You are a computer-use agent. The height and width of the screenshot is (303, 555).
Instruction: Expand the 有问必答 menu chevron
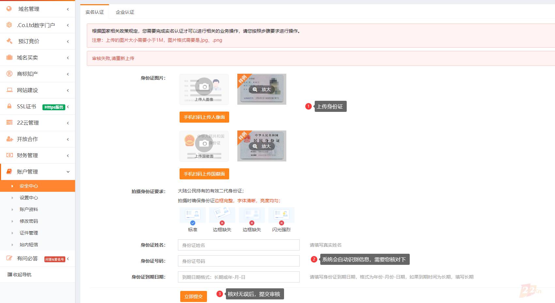(x=68, y=259)
